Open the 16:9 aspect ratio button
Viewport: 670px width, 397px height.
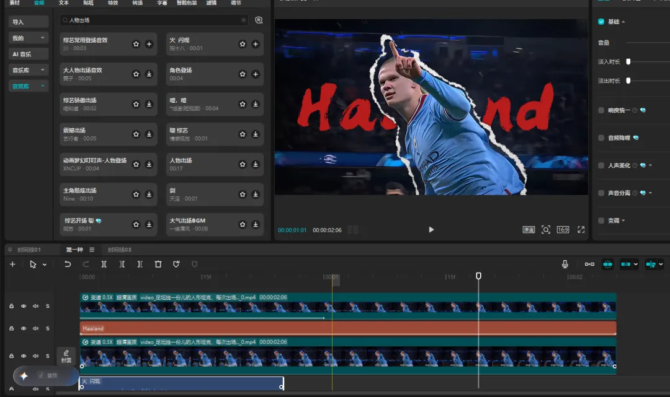tap(563, 230)
